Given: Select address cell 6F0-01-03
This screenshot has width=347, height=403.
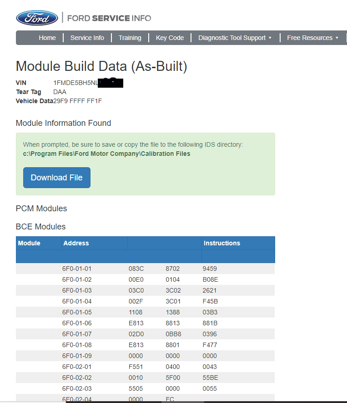Looking at the screenshot, I should coord(77,290).
